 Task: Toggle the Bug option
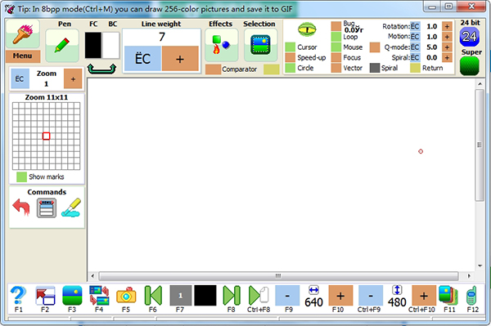pos(336,27)
